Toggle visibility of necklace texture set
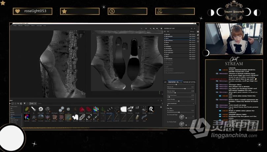This screenshot has width=267, height=152. pyautogui.click(x=165, y=46)
